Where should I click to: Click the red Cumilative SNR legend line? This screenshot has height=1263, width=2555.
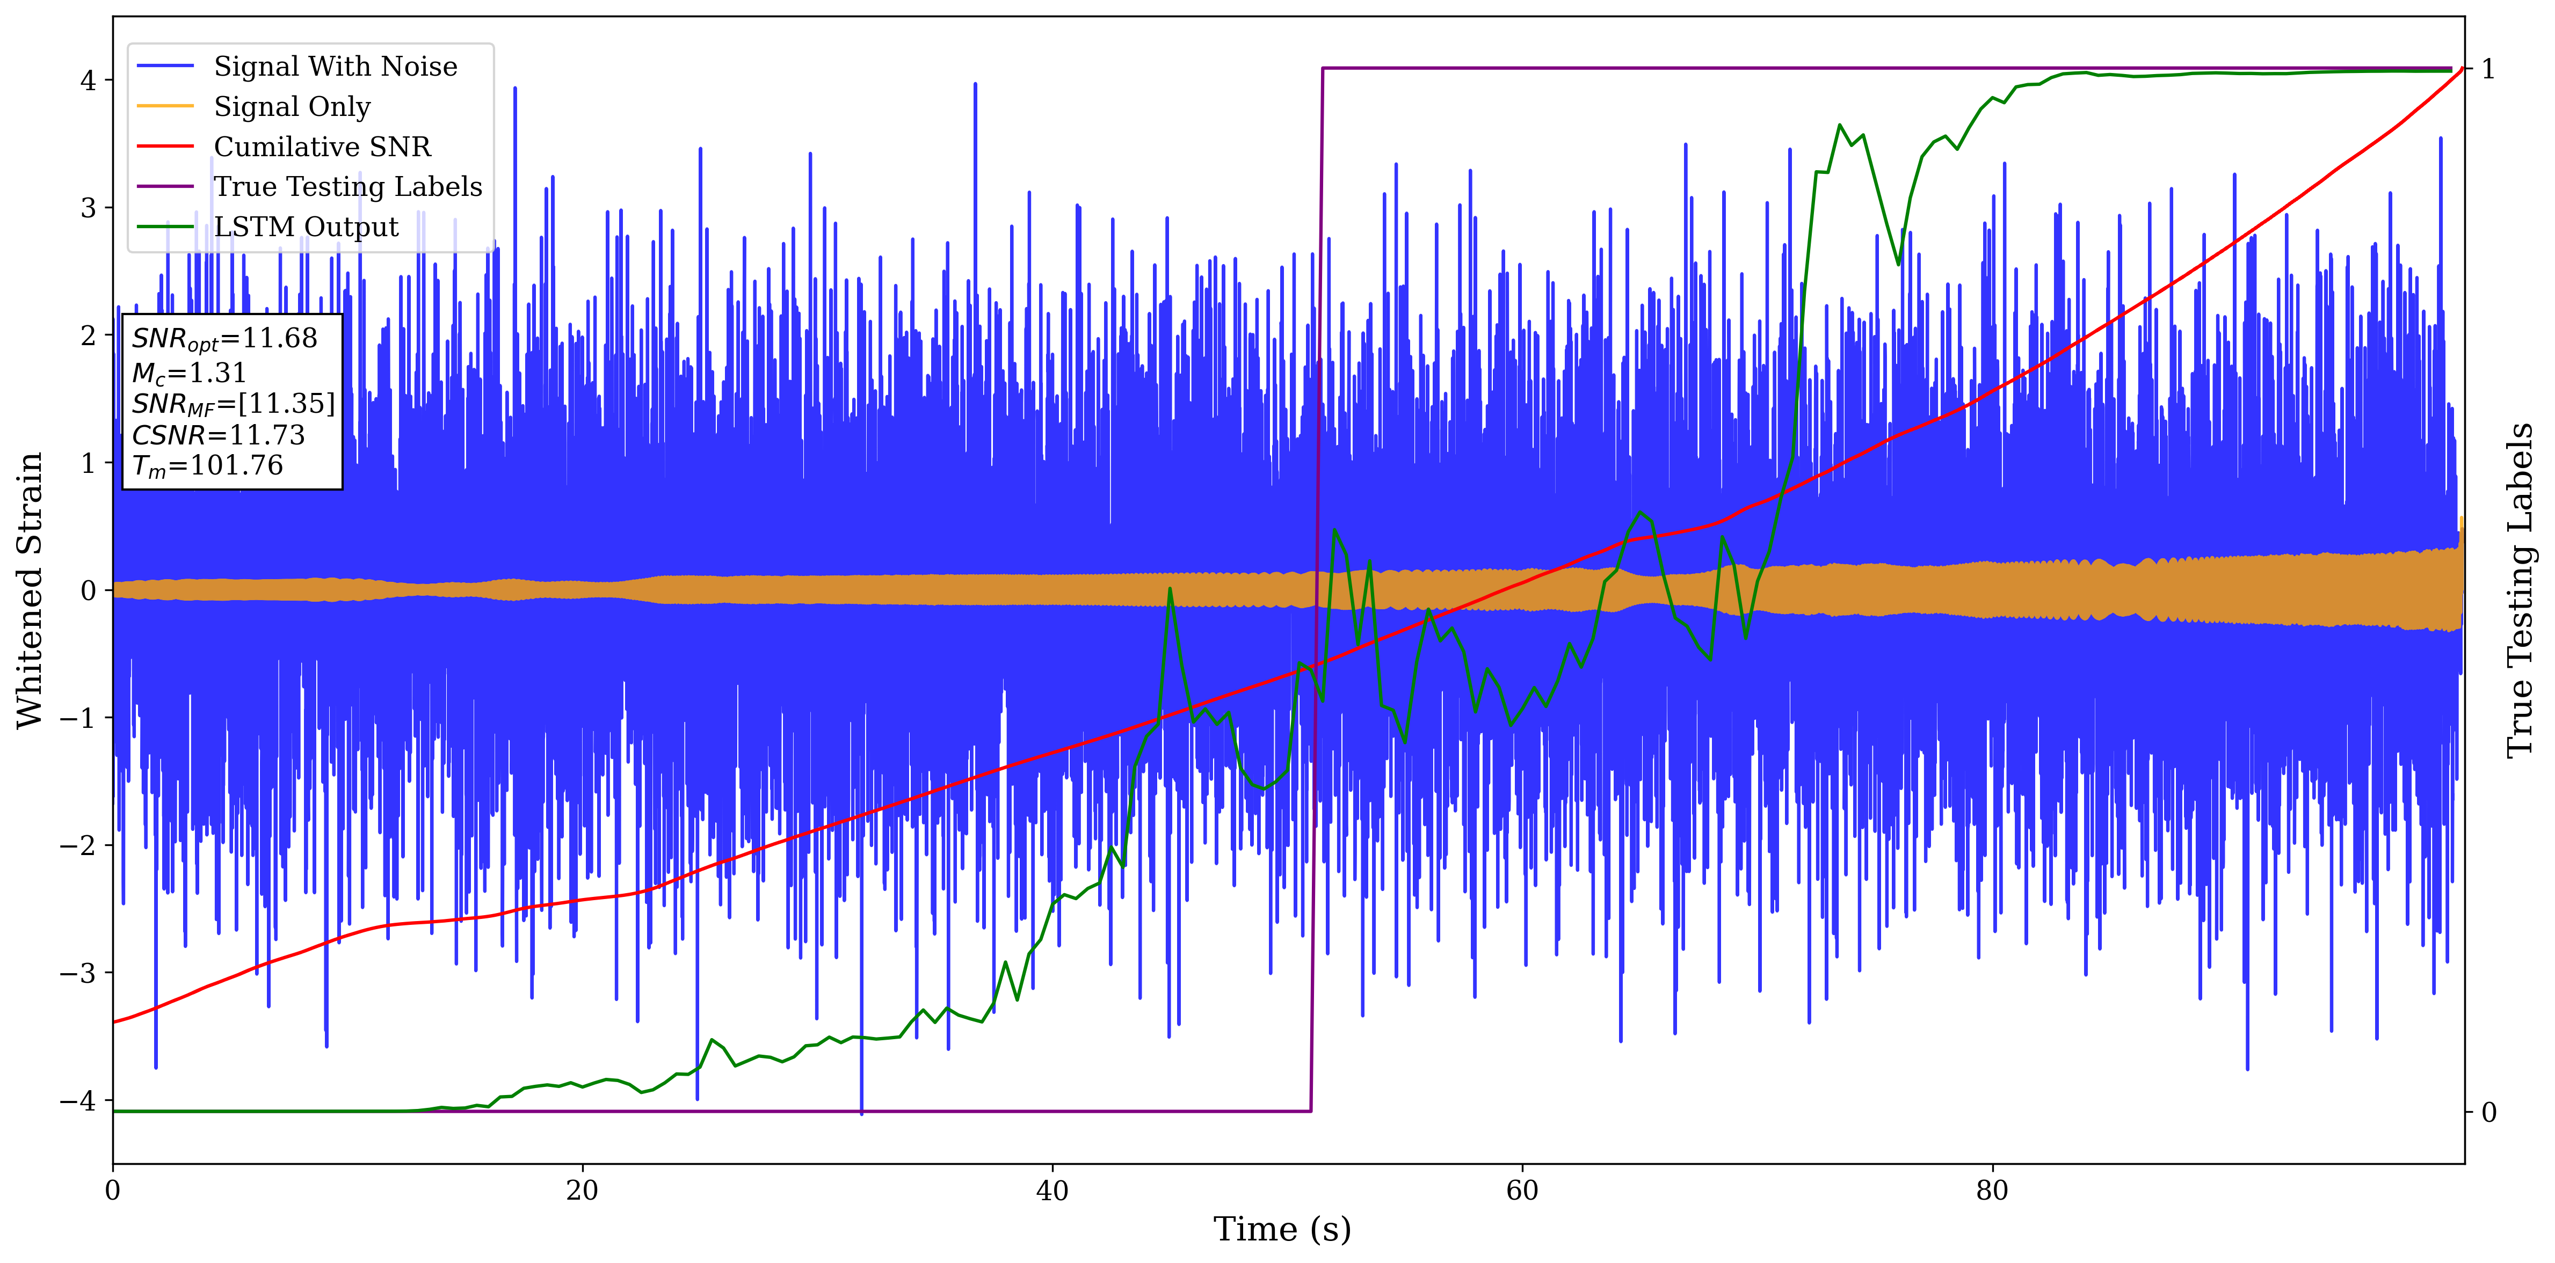coord(165,147)
